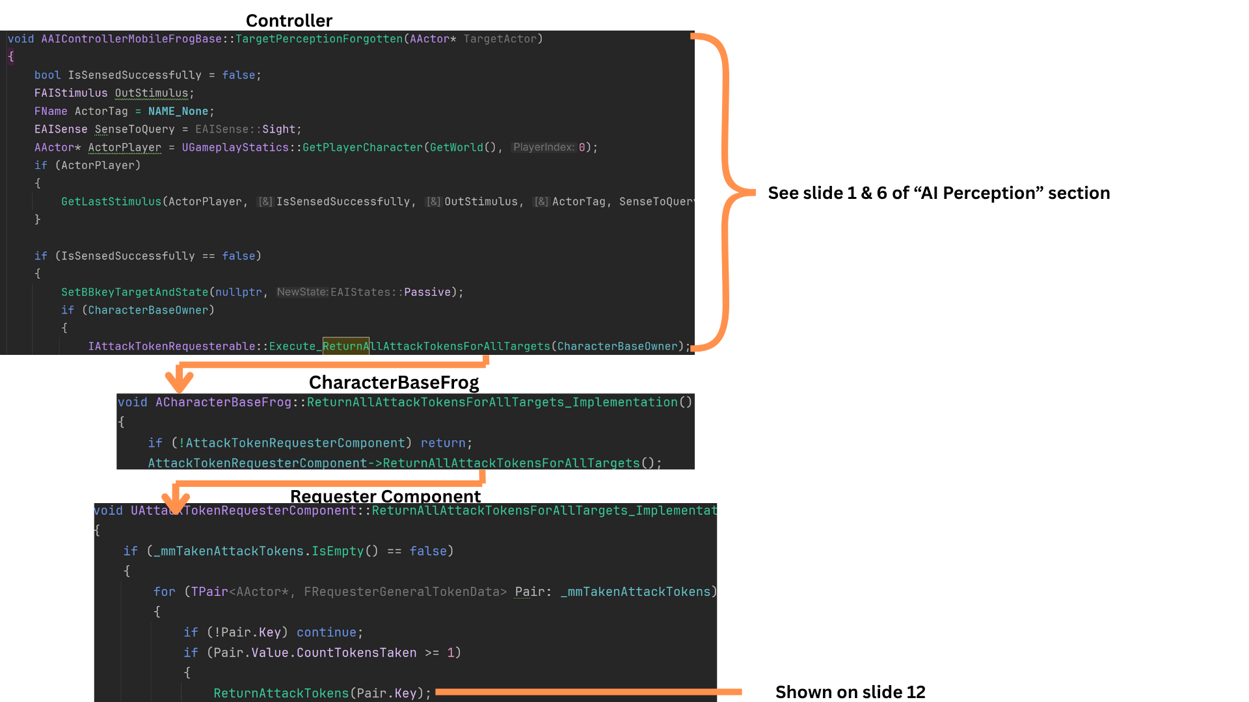Click the 'See slide 1 & 6' note
Viewport: 1249px width, 702px height.
[x=938, y=193]
